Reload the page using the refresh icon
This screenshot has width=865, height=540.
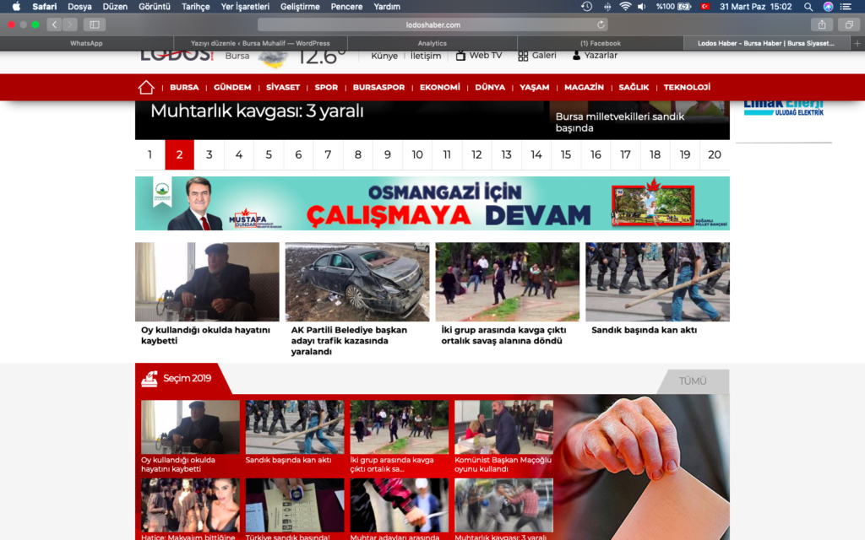click(x=601, y=24)
